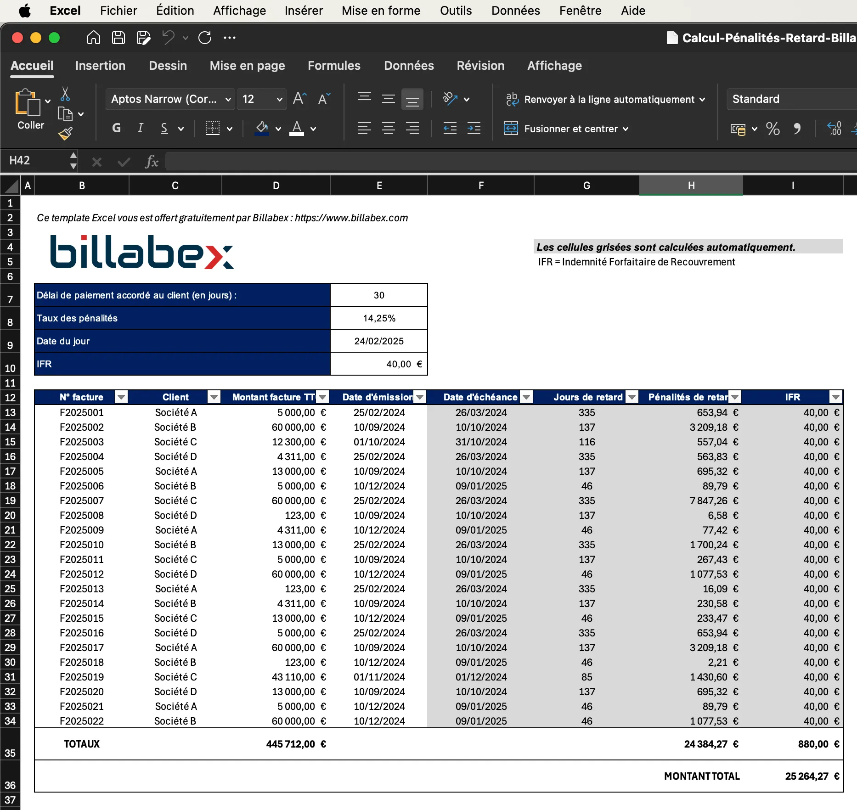
Task: Click the Cut scissors icon
Action: click(65, 94)
